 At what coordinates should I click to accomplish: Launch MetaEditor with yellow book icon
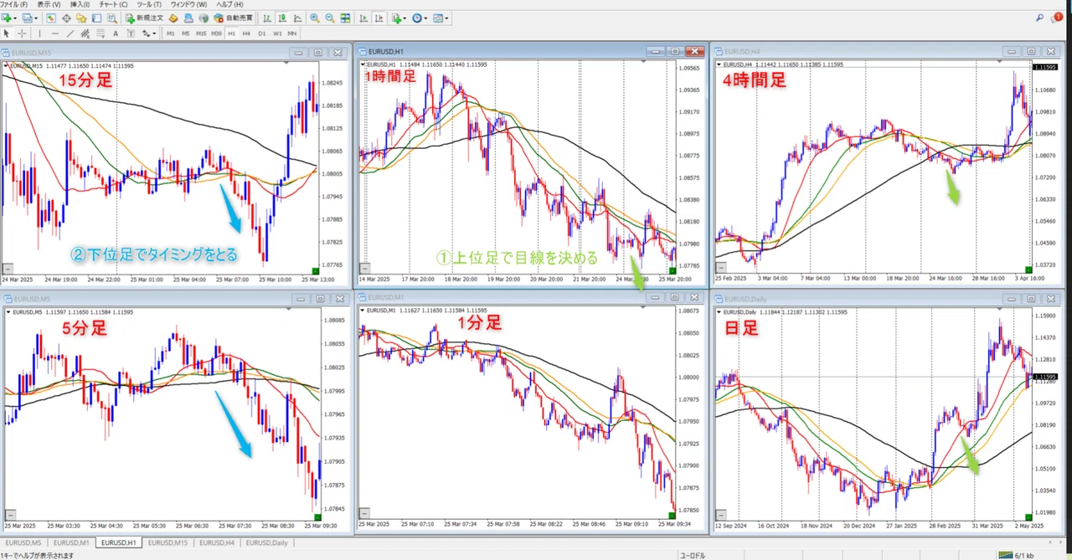173,18
